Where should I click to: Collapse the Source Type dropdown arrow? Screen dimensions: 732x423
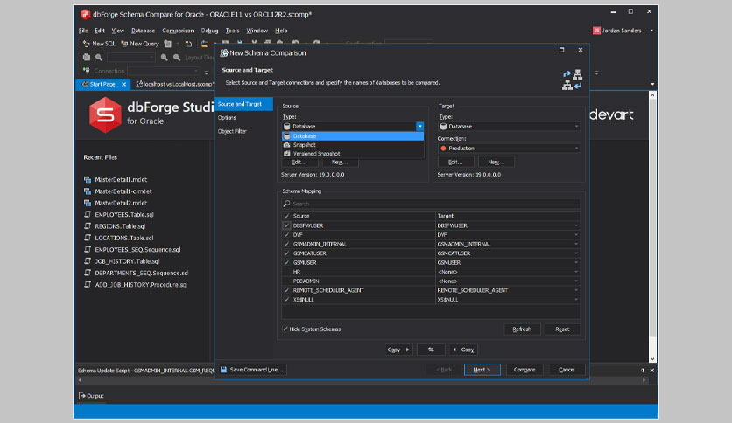coord(419,126)
